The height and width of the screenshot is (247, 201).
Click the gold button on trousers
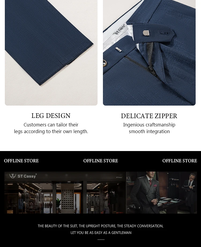click(105, 63)
